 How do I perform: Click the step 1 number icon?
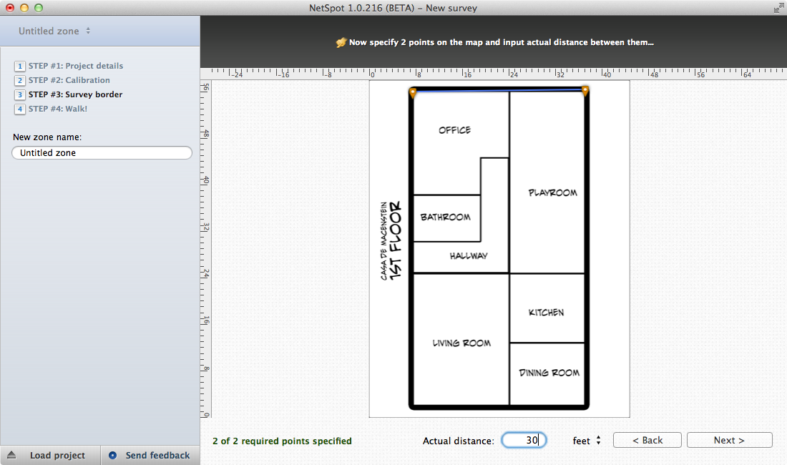tap(20, 66)
